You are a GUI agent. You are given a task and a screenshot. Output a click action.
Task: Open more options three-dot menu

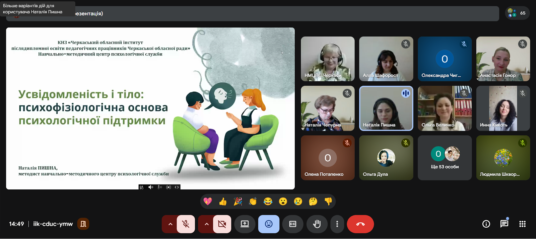[337, 224]
